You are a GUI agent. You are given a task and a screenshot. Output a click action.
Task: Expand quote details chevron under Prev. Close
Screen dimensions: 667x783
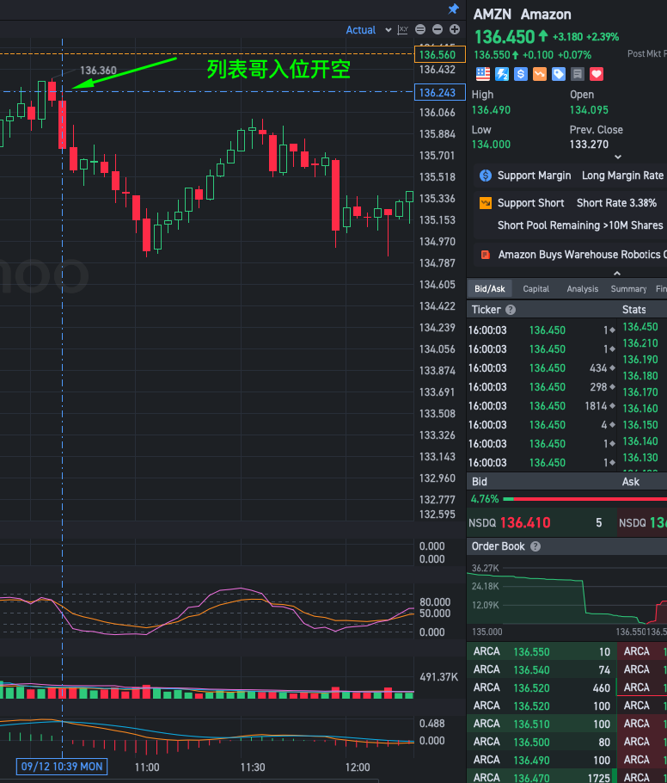(x=618, y=157)
